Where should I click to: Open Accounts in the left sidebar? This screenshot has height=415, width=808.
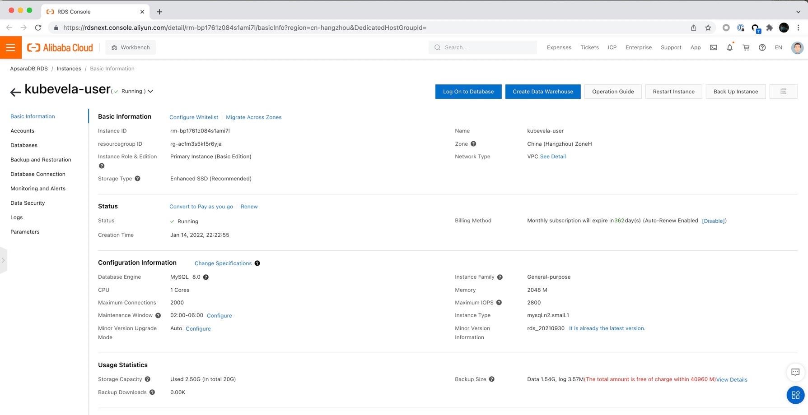coord(22,131)
